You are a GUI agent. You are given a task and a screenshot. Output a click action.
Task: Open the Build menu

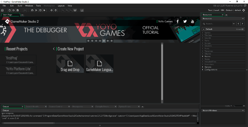pos(20,5)
